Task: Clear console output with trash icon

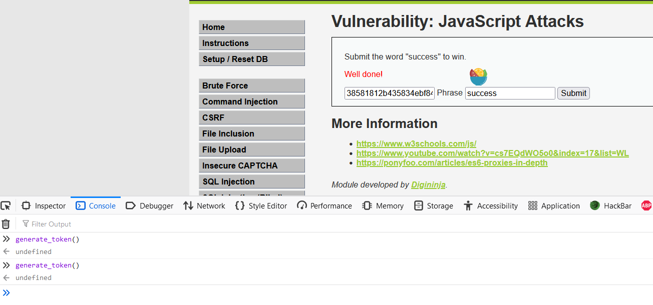Action: 6,224
